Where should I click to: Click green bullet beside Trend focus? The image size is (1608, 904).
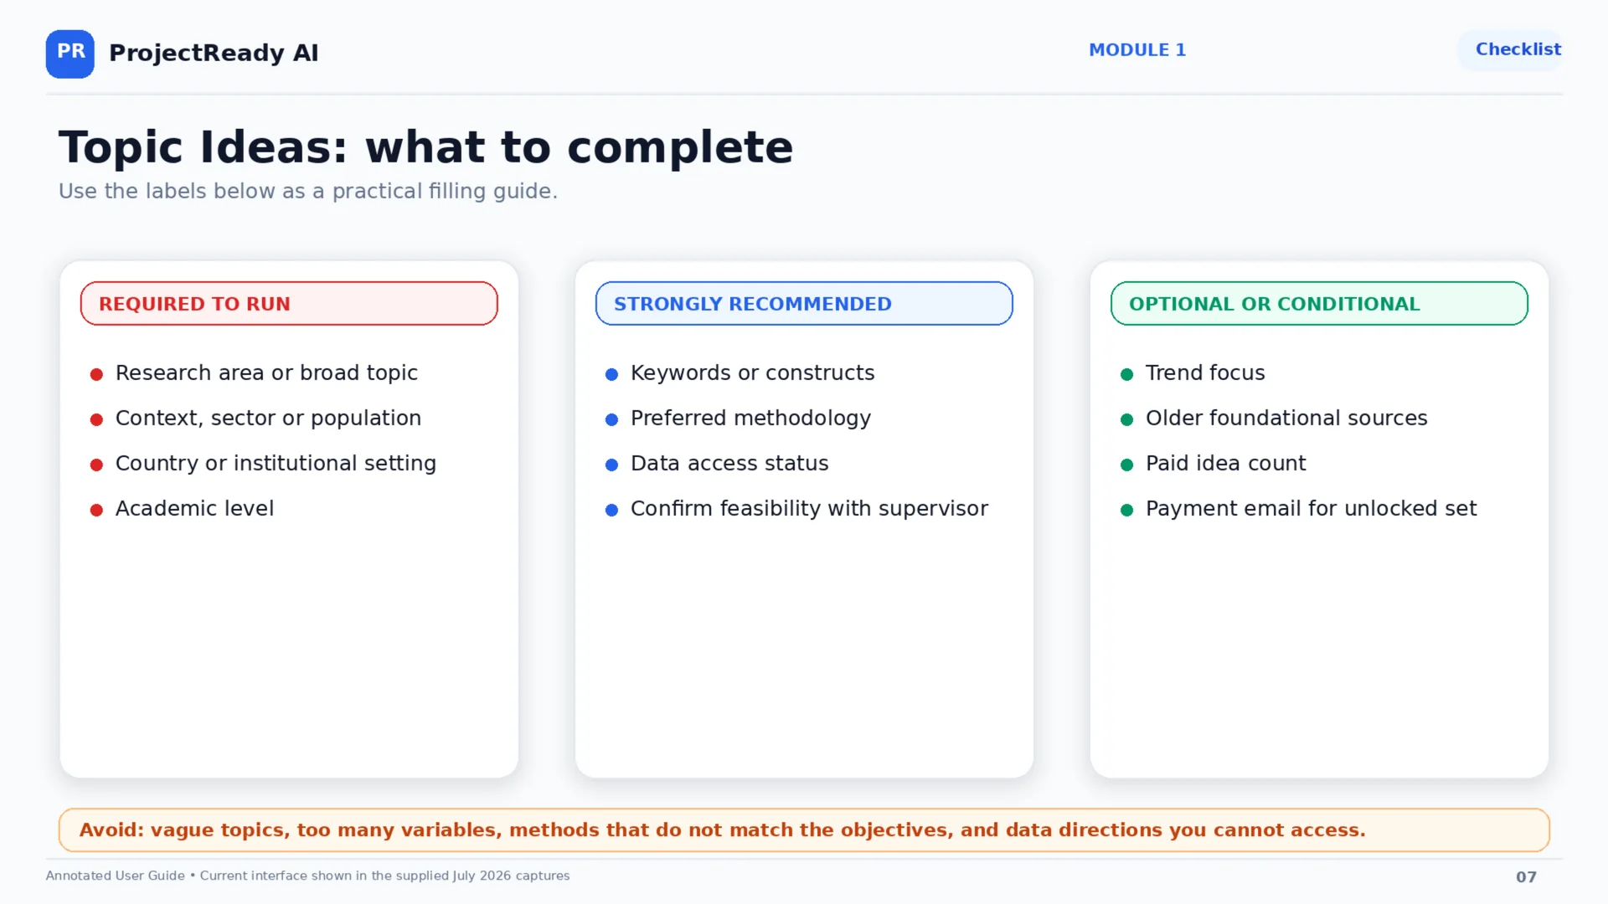coord(1126,374)
